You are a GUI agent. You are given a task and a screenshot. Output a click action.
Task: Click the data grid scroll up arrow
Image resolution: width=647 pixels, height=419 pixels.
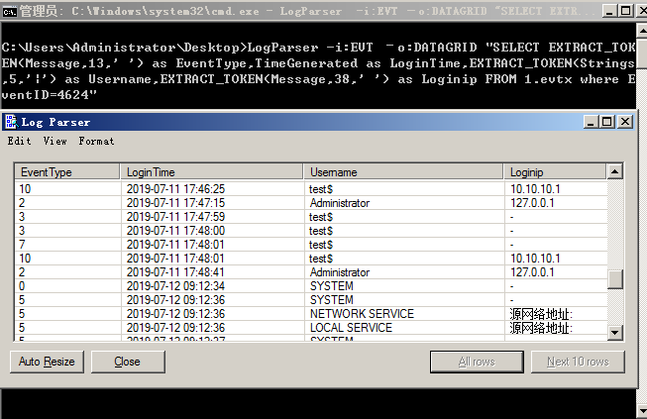click(x=615, y=171)
